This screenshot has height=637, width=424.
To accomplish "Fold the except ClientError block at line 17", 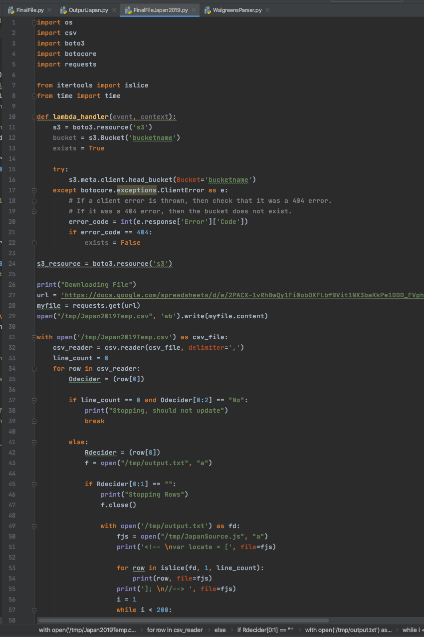I will point(34,190).
